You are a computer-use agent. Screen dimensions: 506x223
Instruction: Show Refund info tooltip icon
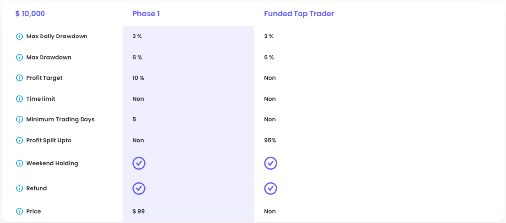[19, 188]
